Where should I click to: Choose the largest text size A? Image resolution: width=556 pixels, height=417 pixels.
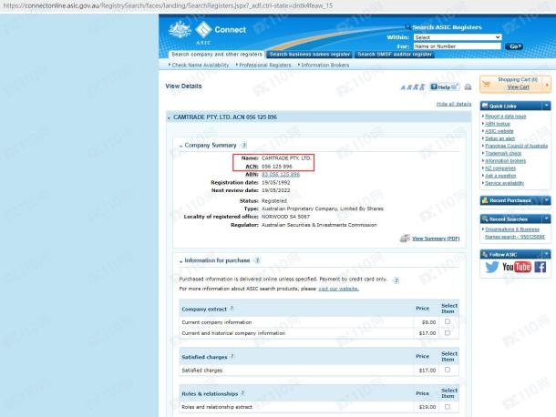pyautogui.click(x=422, y=87)
